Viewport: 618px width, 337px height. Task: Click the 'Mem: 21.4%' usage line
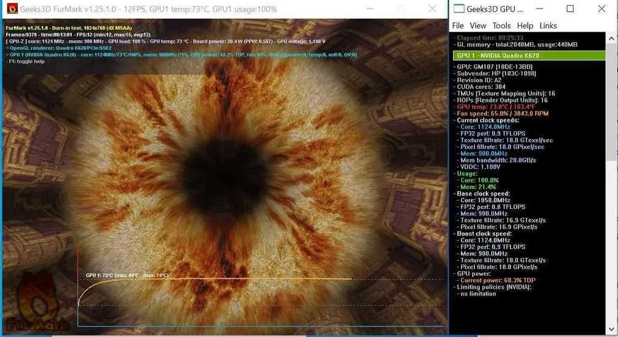(476, 187)
